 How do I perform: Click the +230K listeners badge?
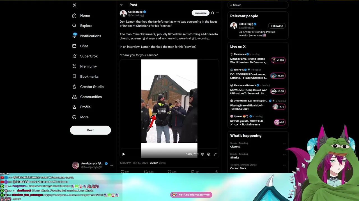point(278,60)
